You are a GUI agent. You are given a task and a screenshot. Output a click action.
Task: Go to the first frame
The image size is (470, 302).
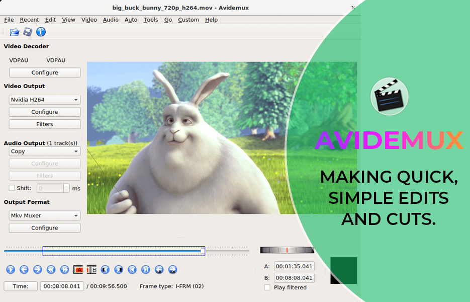coord(132,270)
